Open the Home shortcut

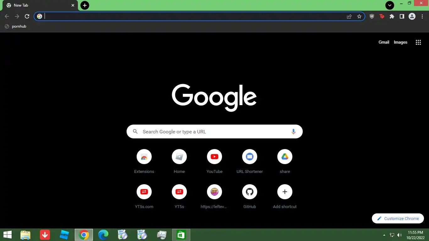click(179, 161)
